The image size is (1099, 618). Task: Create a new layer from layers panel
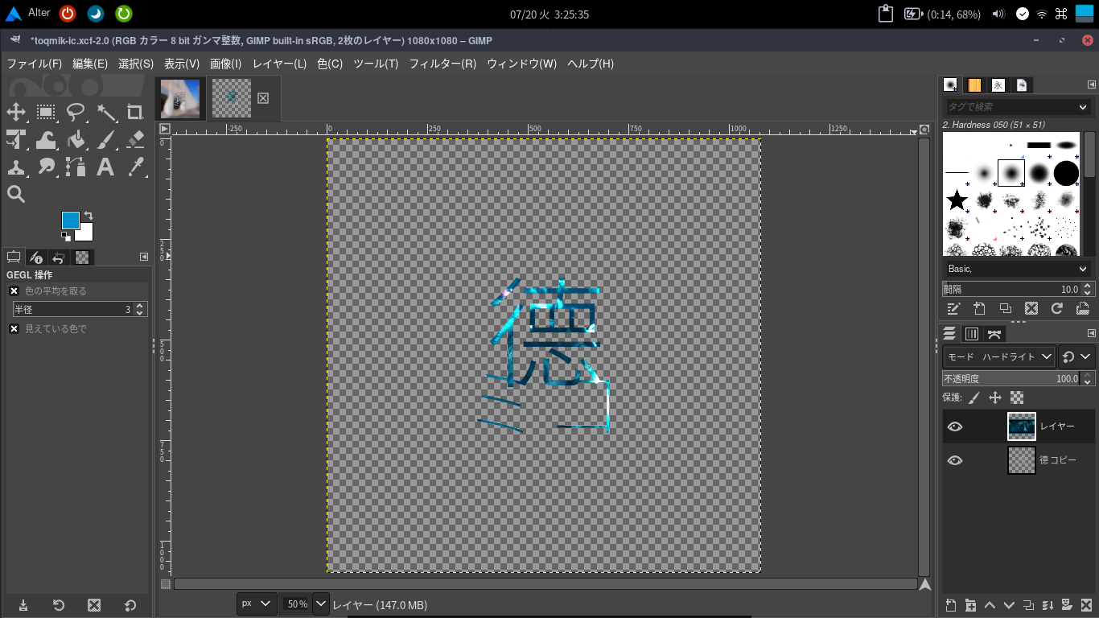(x=950, y=605)
